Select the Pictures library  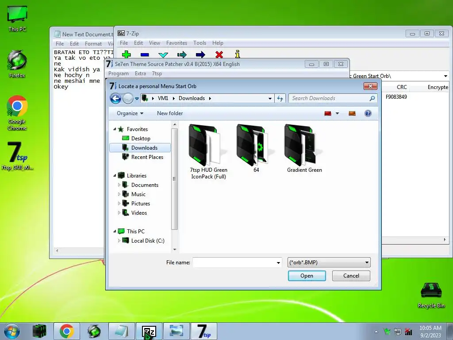pos(140,204)
